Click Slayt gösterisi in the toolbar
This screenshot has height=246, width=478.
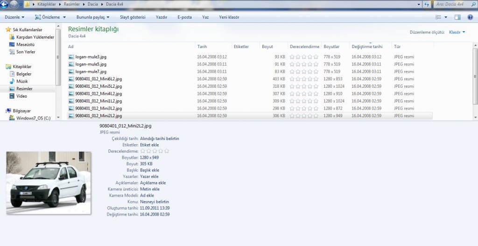[x=133, y=17]
